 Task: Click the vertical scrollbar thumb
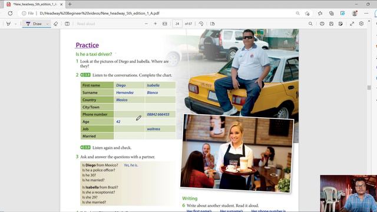tap(369, 88)
